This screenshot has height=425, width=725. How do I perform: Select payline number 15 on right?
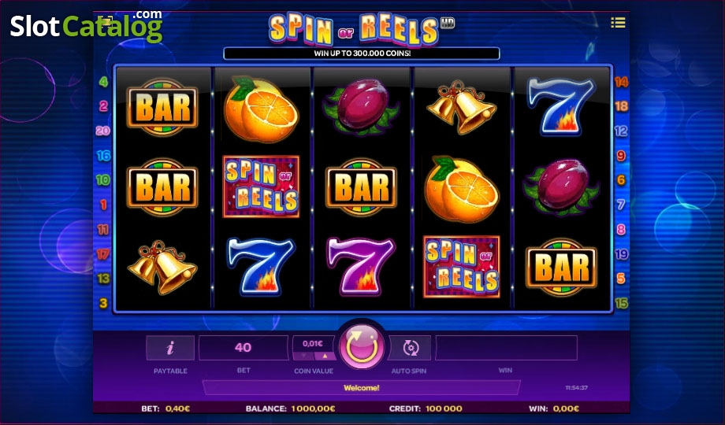tap(622, 303)
